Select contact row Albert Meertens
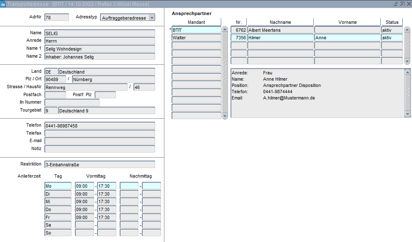412x242 pixels. coord(280,30)
